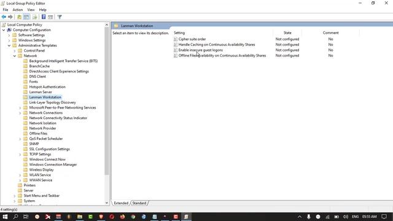Select Enable insecure guest logons setting
The width and height of the screenshot is (393, 221).
(201, 50)
